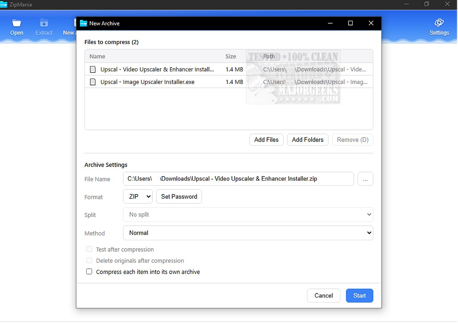The height and width of the screenshot is (323, 458).
Task: Maximize the New Archive dialog
Action: [350, 23]
